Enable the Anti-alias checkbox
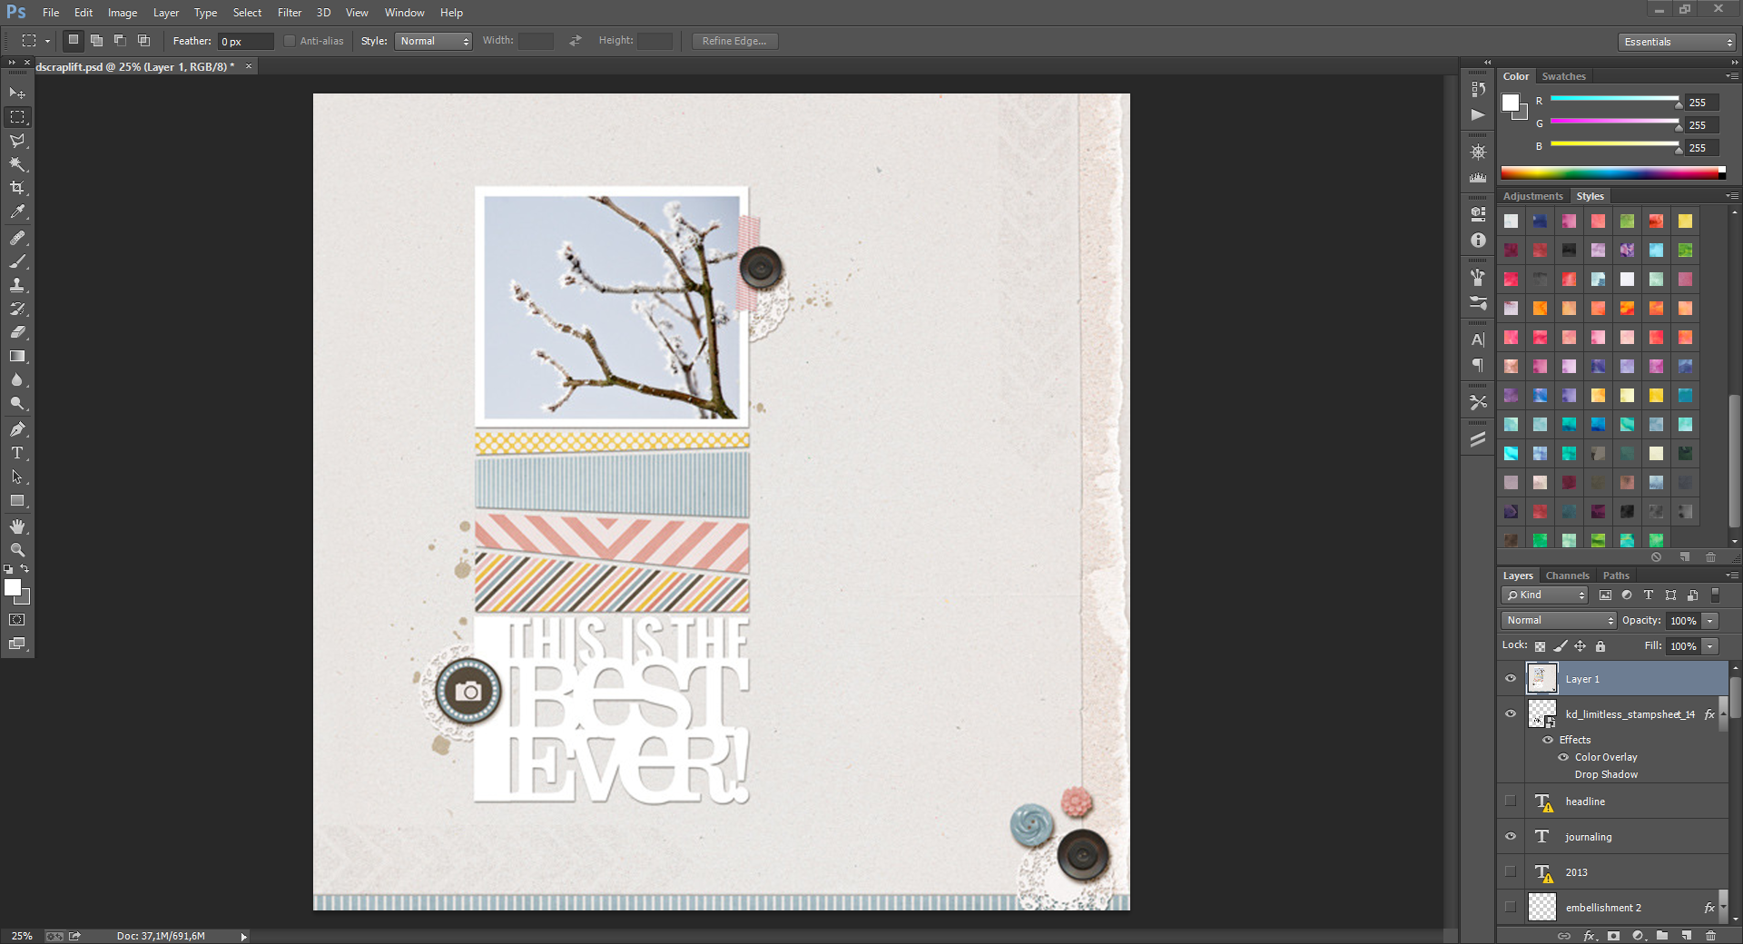This screenshot has width=1743, height=944. point(290,41)
